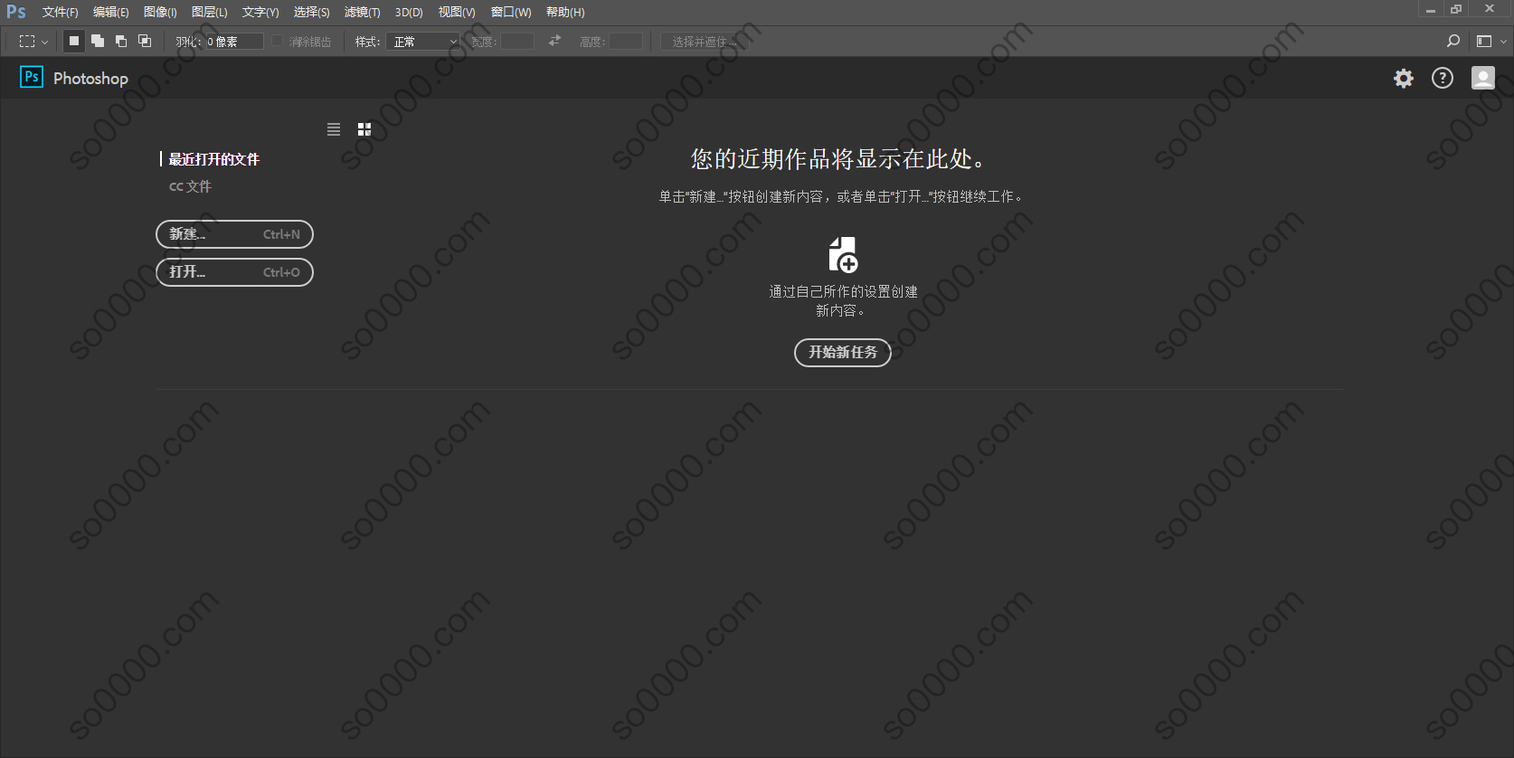Click the new document icon with plus
Viewport: 1514px width, 758px height.
(843, 255)
